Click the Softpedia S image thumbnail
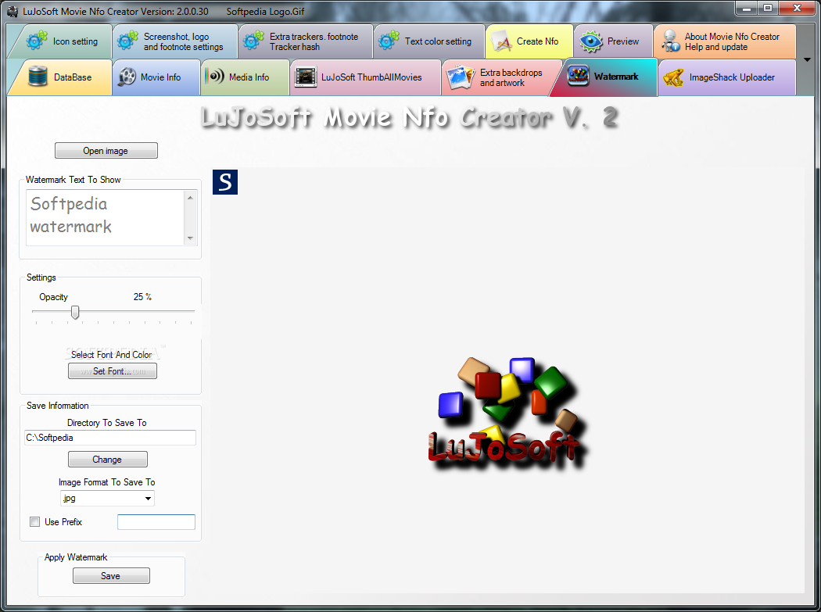 [x=225, y=182]
